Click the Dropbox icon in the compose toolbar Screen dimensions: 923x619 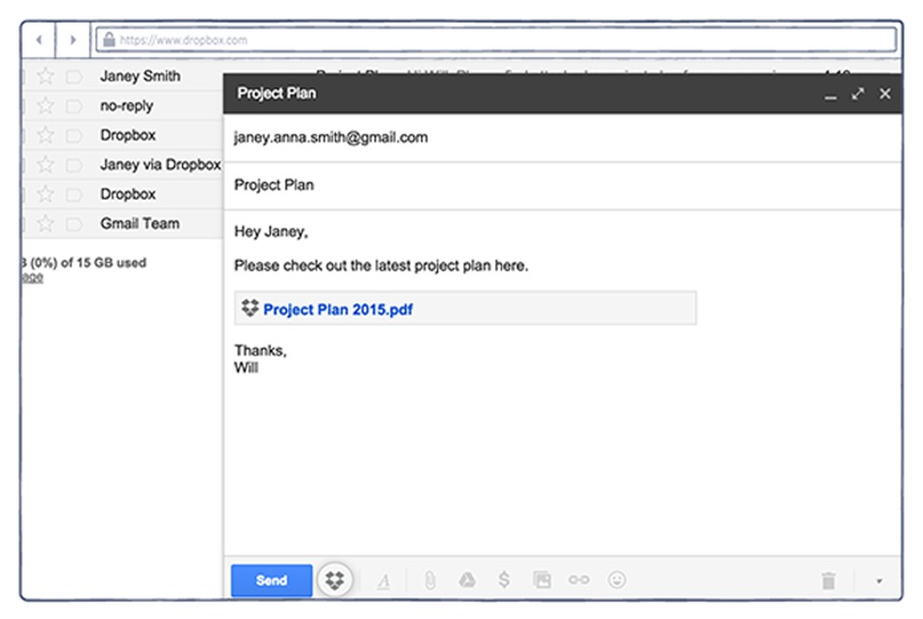[x=335, y=581]
